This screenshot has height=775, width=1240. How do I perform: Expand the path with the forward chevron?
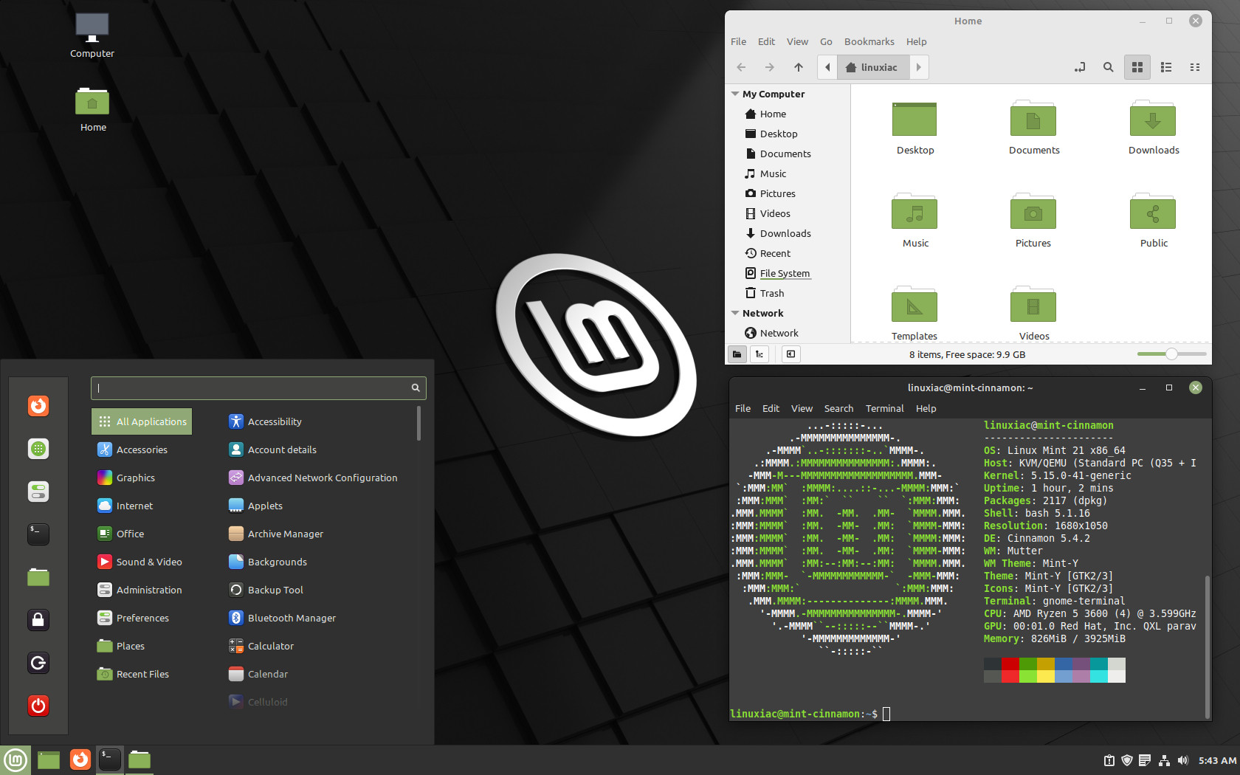tap(919, 66)
